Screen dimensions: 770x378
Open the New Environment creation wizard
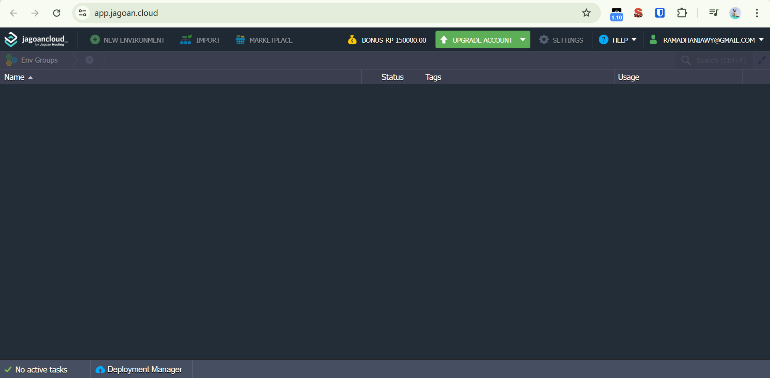click(127, 40)
